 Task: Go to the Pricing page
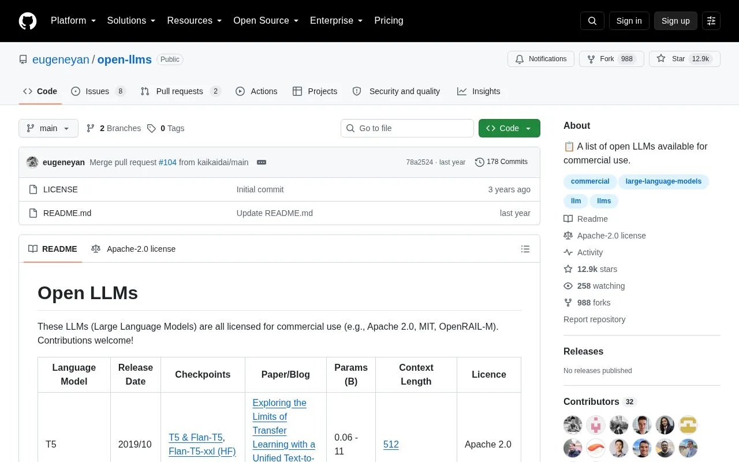389,21
